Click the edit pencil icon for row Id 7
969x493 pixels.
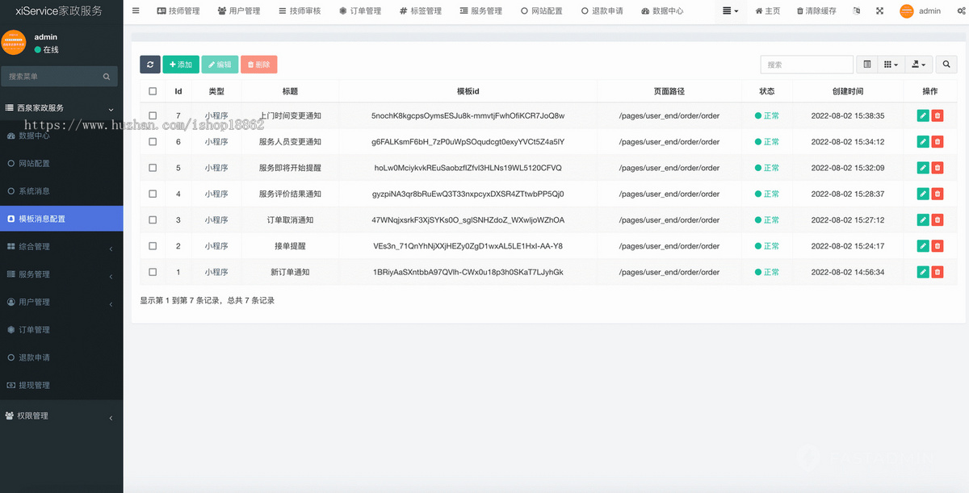click(922, 115)
